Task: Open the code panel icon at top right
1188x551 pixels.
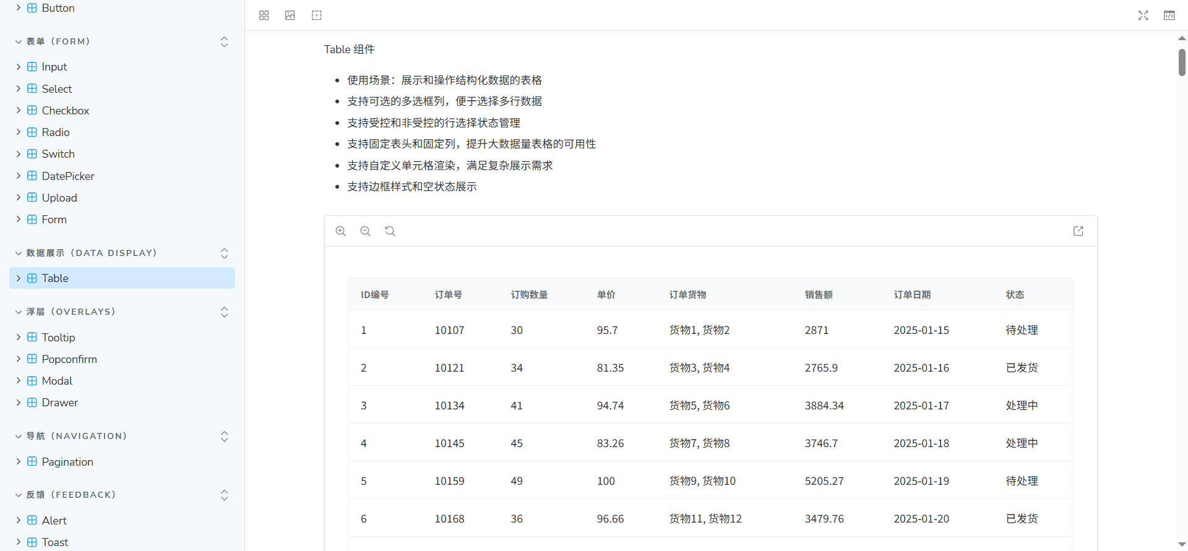Action: coord(1169,15)
